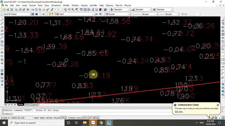225x126 pixels.
Task: Open the table style Standard dropdown
Action: tap(171, 9)
